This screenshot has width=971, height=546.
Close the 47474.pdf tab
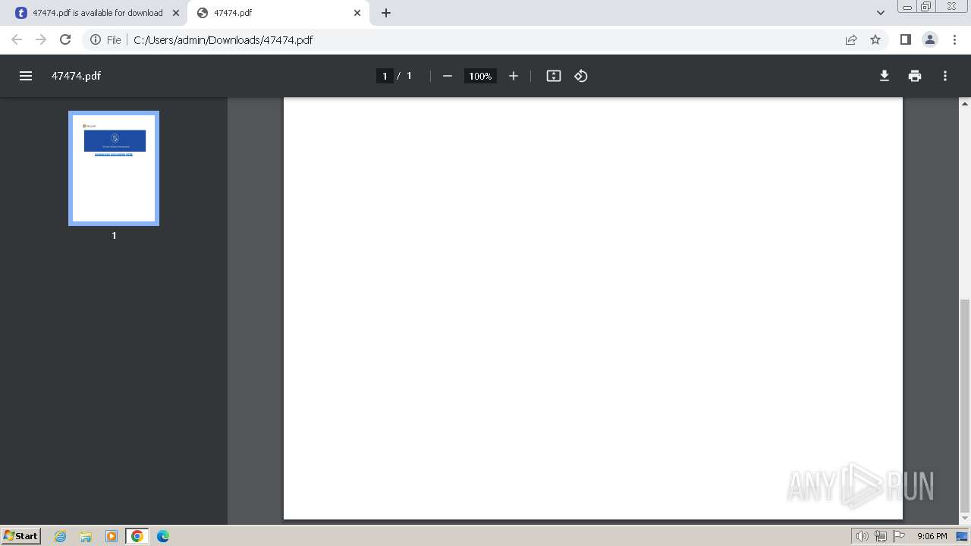click(x=357, y=13)
